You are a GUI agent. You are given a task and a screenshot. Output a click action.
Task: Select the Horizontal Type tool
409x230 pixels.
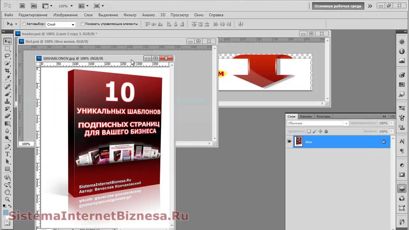(x=7, y=154)
